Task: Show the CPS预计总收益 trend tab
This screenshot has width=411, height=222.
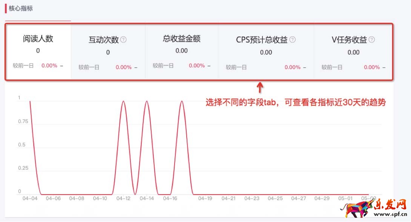Action: (x=262, y=40)
